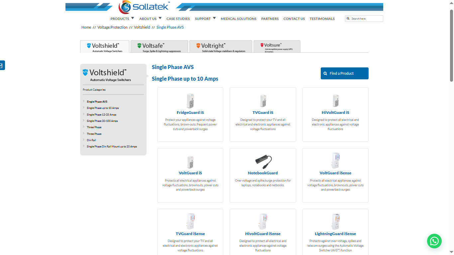Switch to the Voltright tab
The image size is (454, 255).
click(221, 46)
